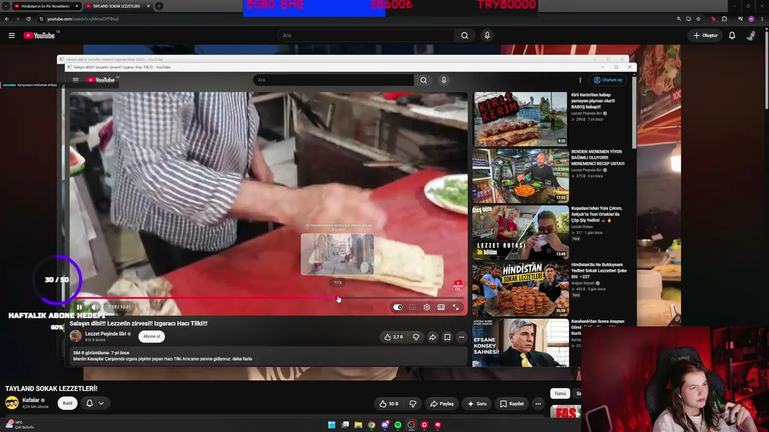Switch the inner player to theater mode
The image size is (769, 432).
[441, 307]
